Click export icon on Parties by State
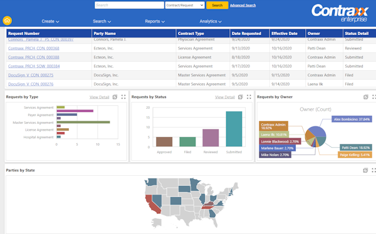The width and height of the screenshot is (376, 234). [x=365, y=170]
